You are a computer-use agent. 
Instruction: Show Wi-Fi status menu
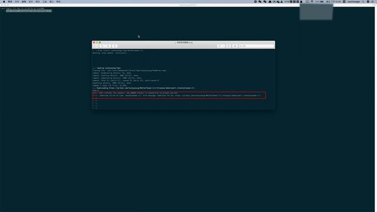point(312,2)
